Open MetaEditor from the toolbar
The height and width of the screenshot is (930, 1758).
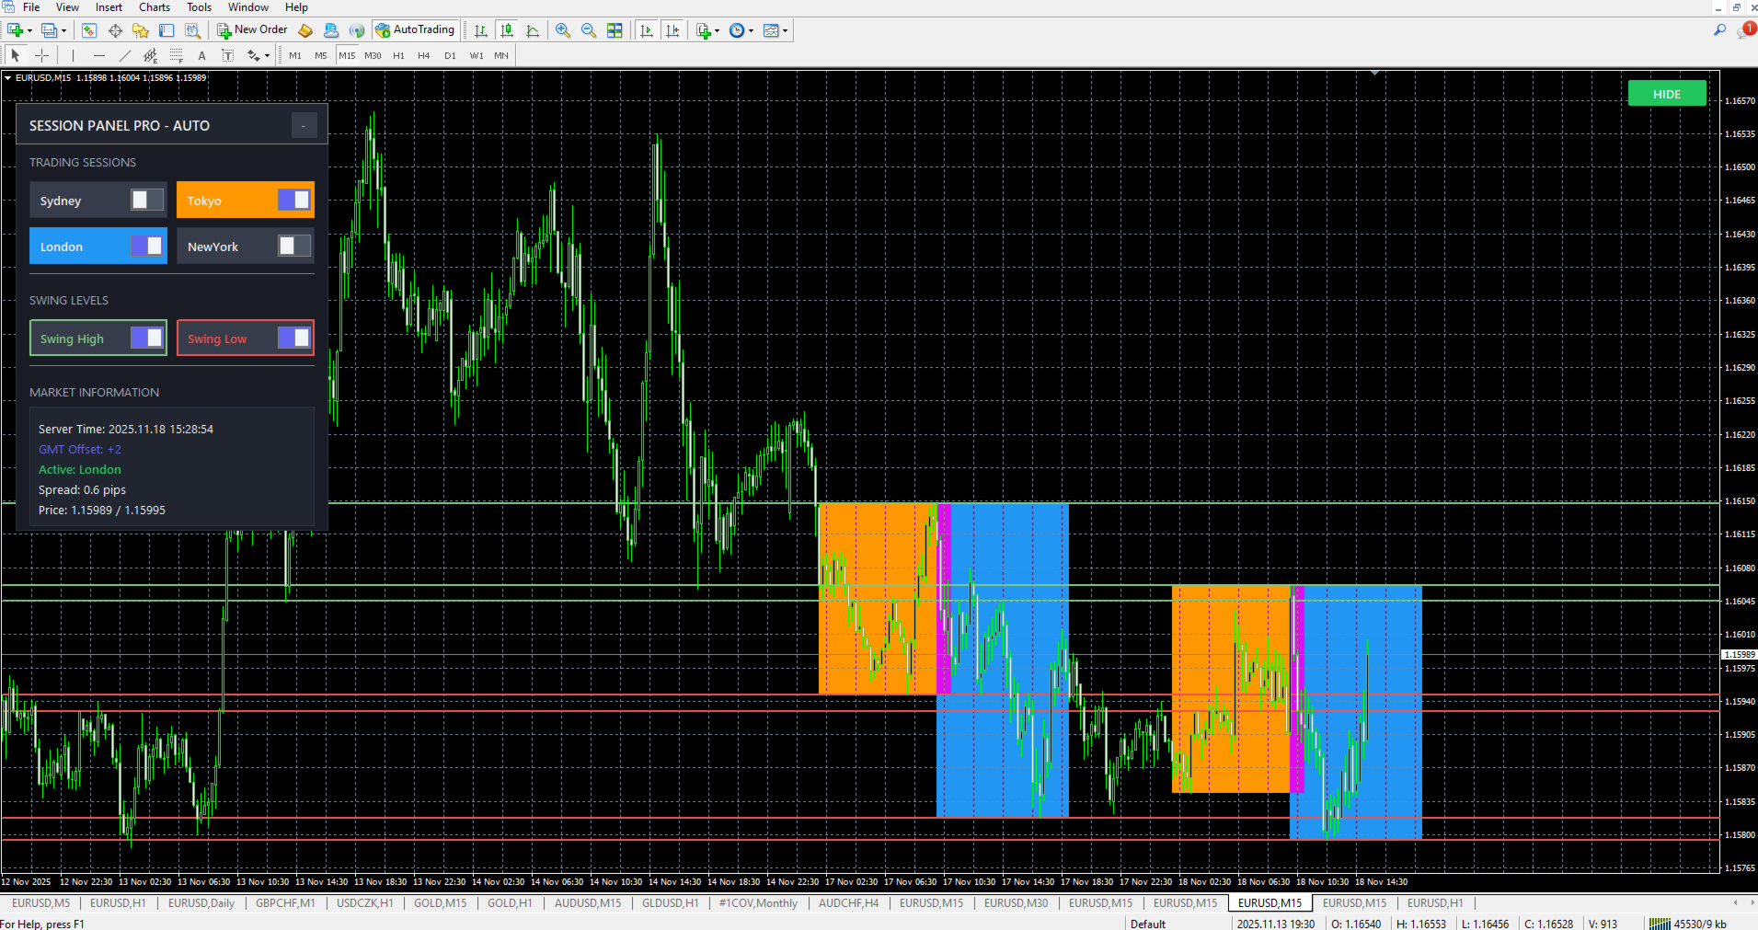point(305,30)
